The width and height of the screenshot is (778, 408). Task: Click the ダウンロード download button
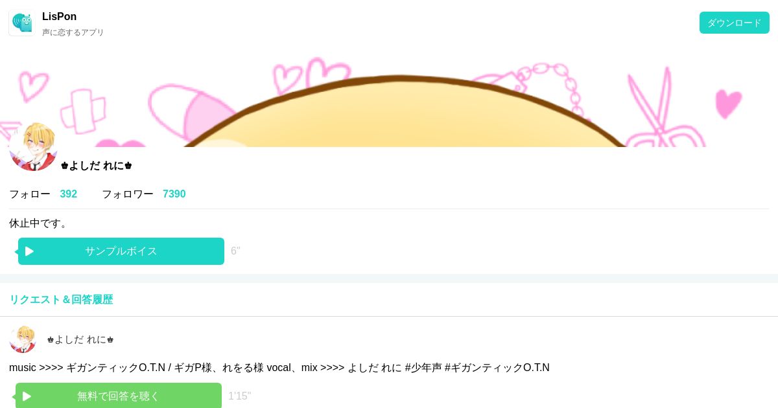(734, 23)
